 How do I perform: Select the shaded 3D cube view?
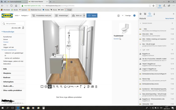50,87
